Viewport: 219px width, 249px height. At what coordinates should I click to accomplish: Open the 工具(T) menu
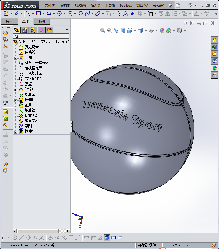(x=110, y=6)
